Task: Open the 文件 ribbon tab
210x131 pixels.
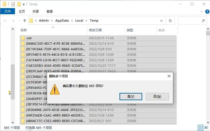Action: click(8, 11)
